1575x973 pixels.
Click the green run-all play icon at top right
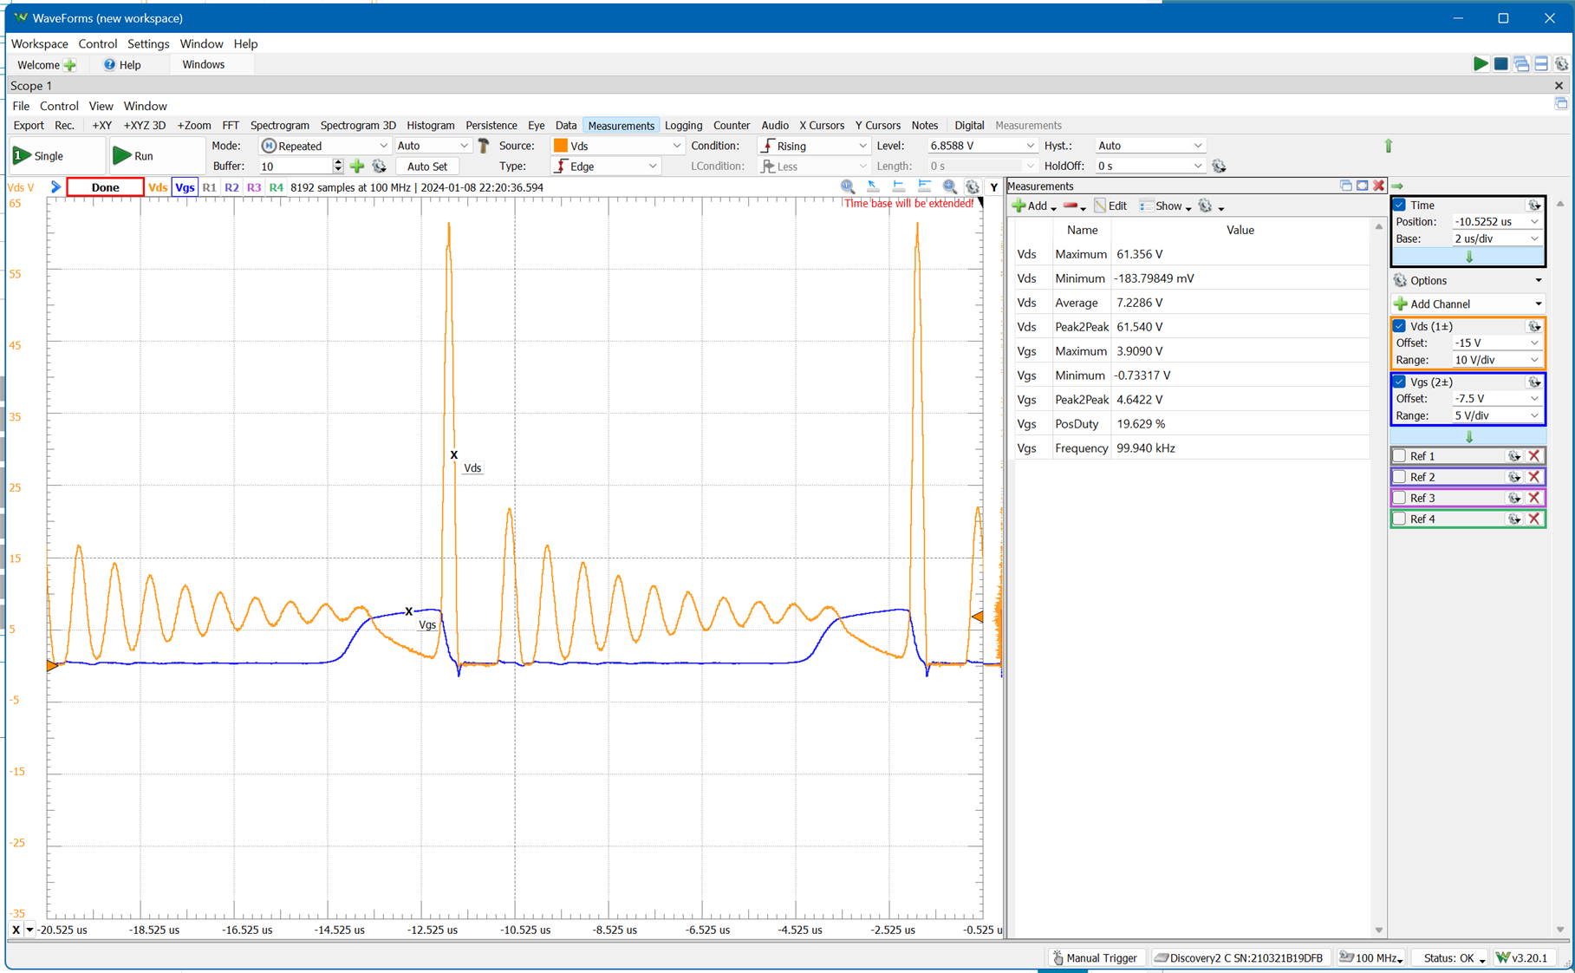pos(1481,64)
